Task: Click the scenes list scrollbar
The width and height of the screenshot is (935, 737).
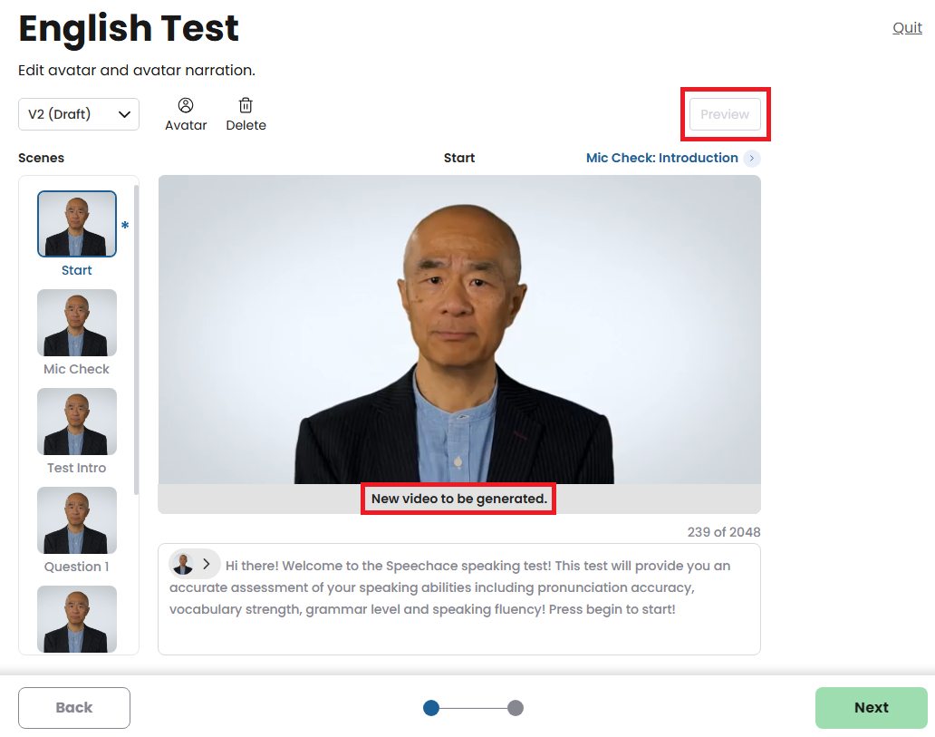Action: 137,340
